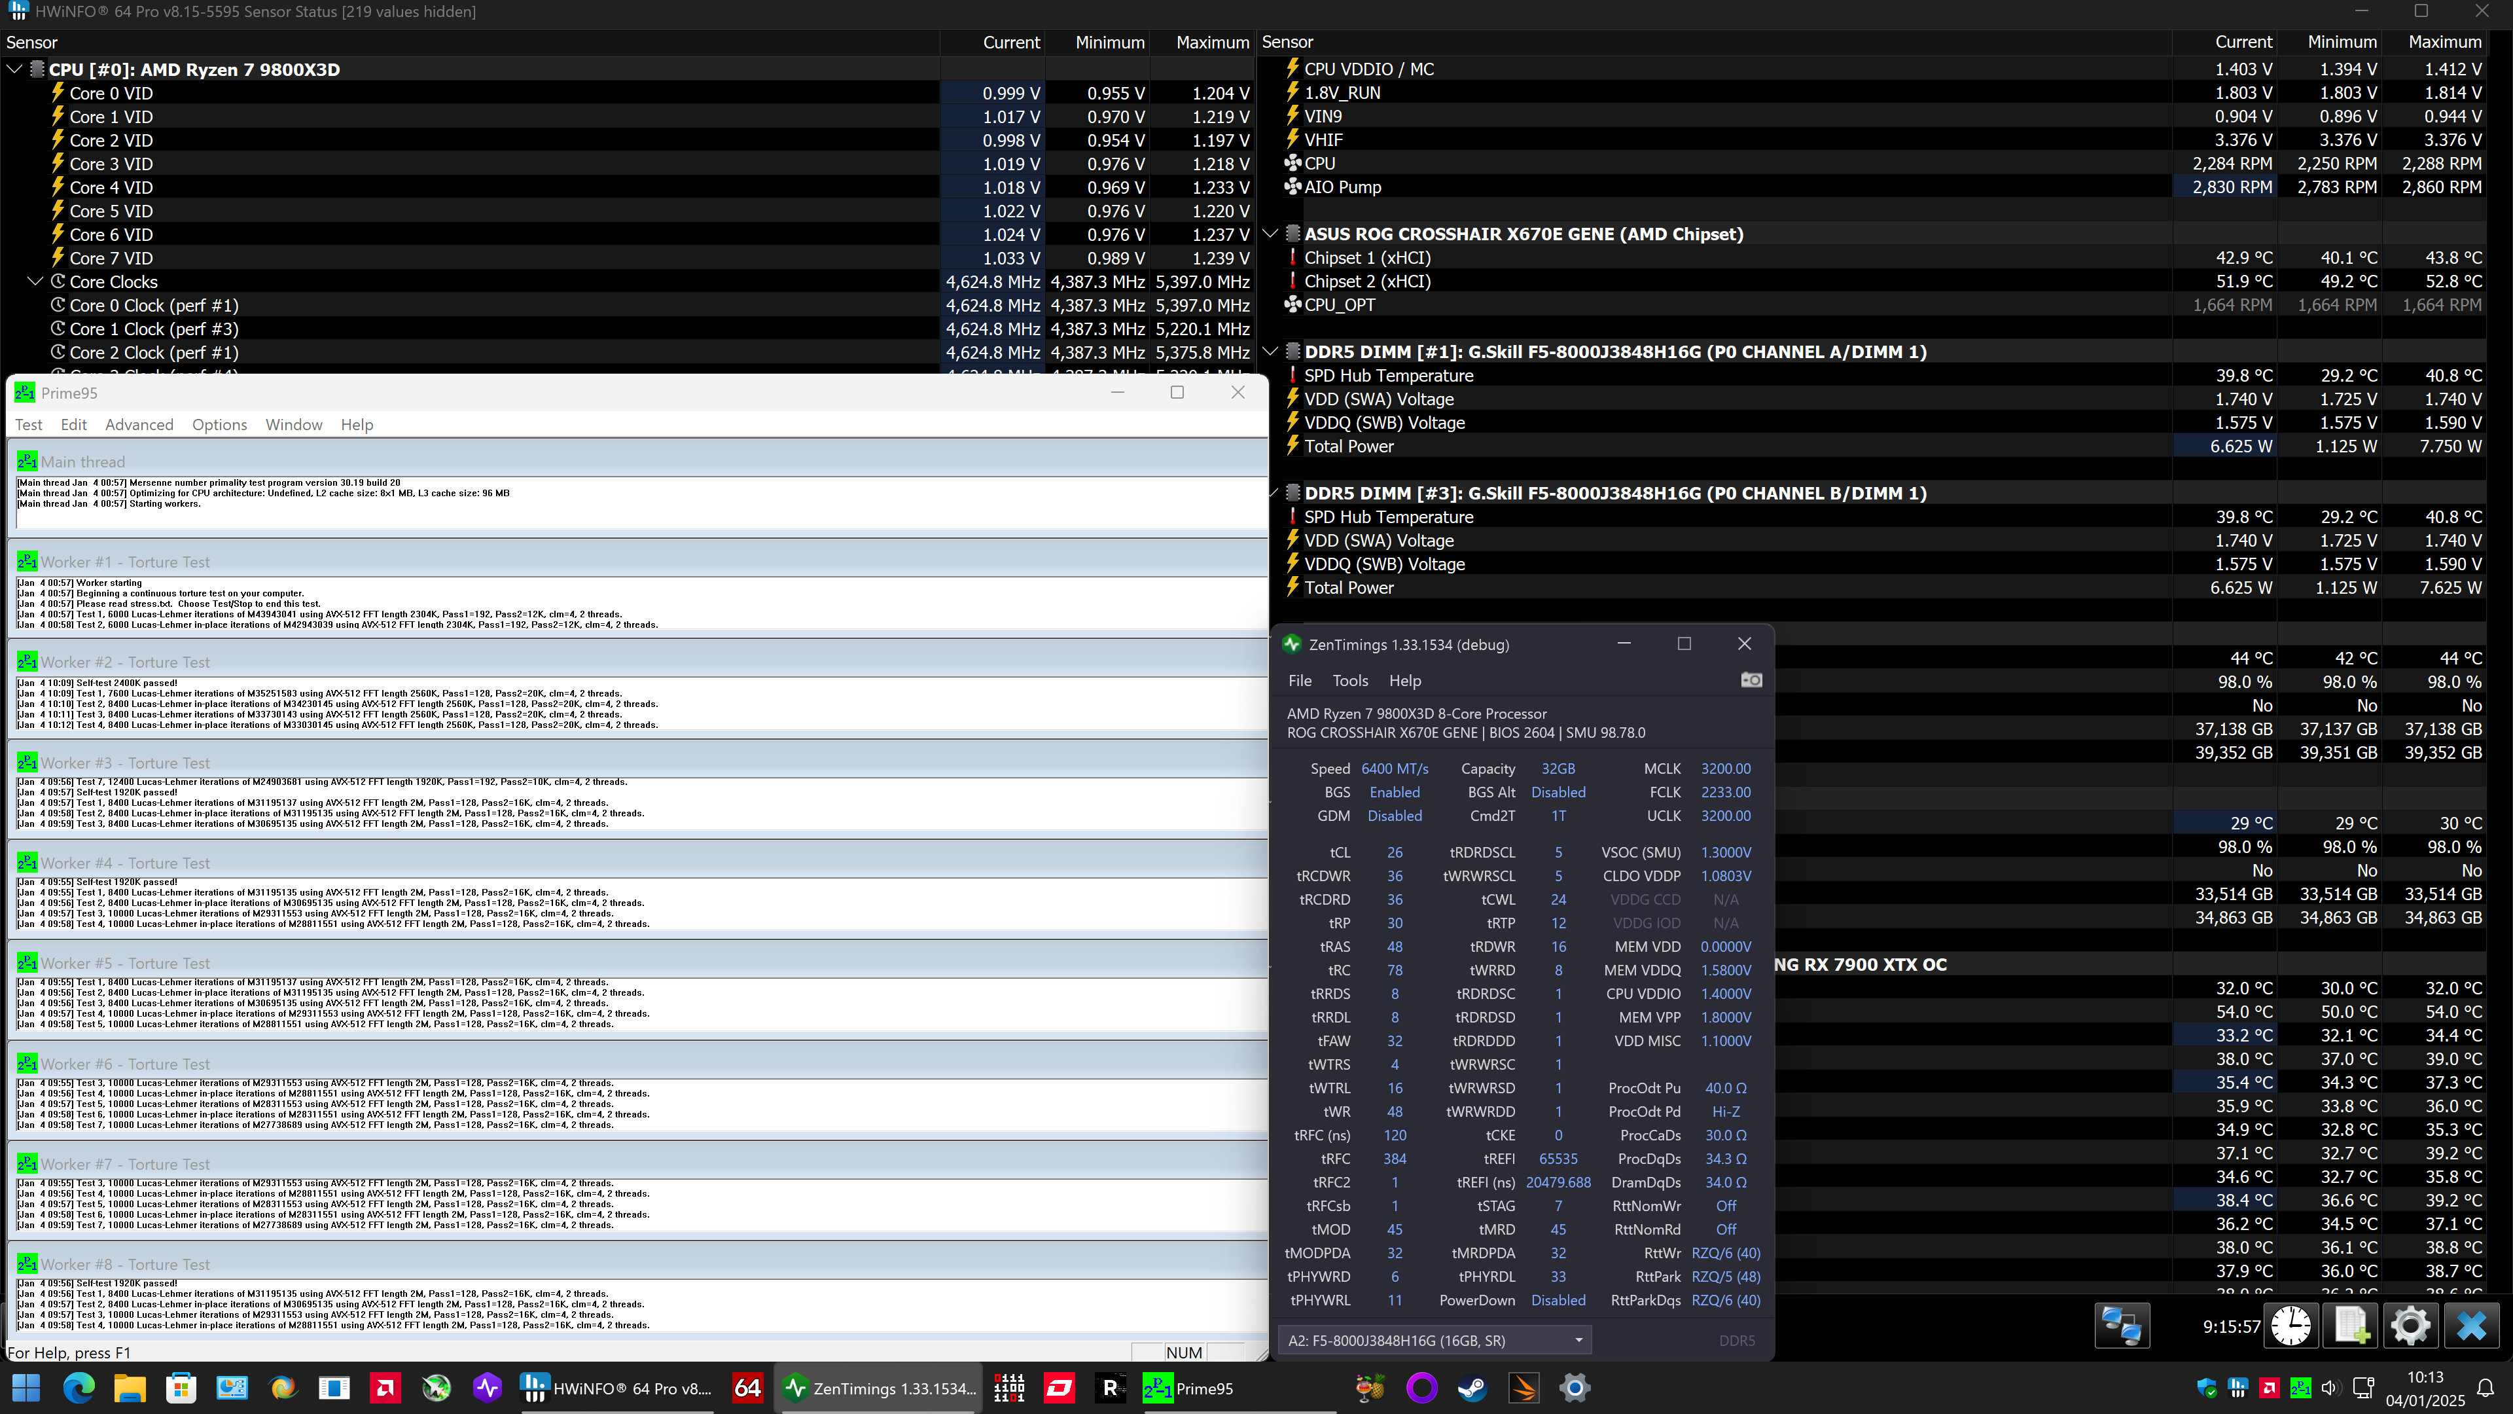The image size is (2513, 1414).
Task: Close sensors with the blue X icon
Action: click(x=2471, y=1326)
